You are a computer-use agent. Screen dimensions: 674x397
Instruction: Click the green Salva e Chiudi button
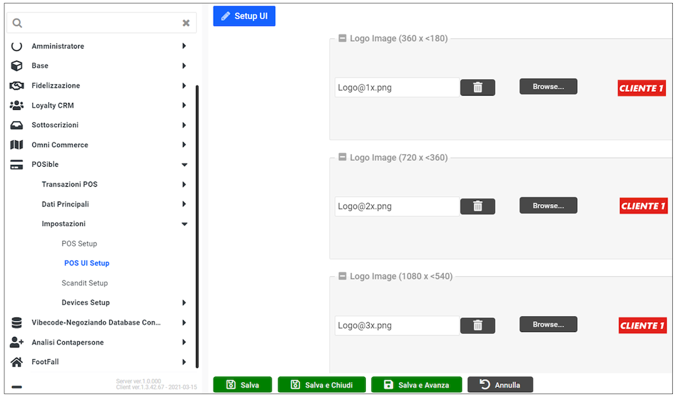pyautogui.click(x=322, y=385)
